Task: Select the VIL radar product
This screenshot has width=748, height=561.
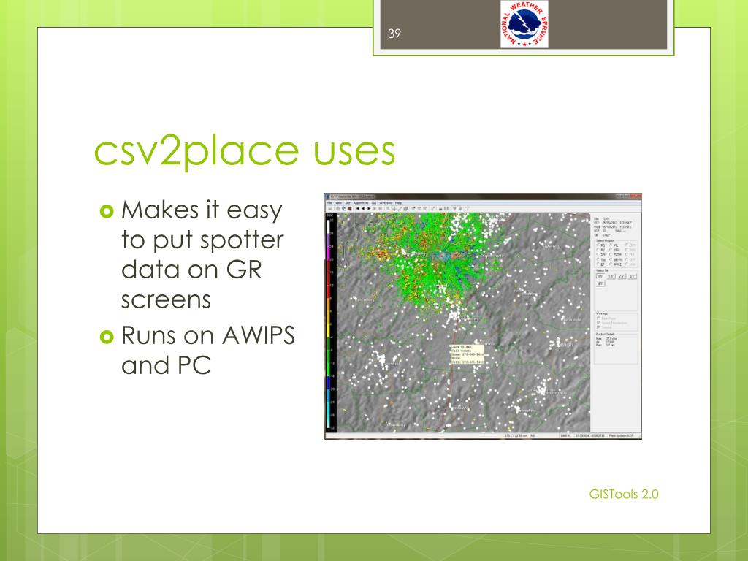Action: (x=614, y=245)
